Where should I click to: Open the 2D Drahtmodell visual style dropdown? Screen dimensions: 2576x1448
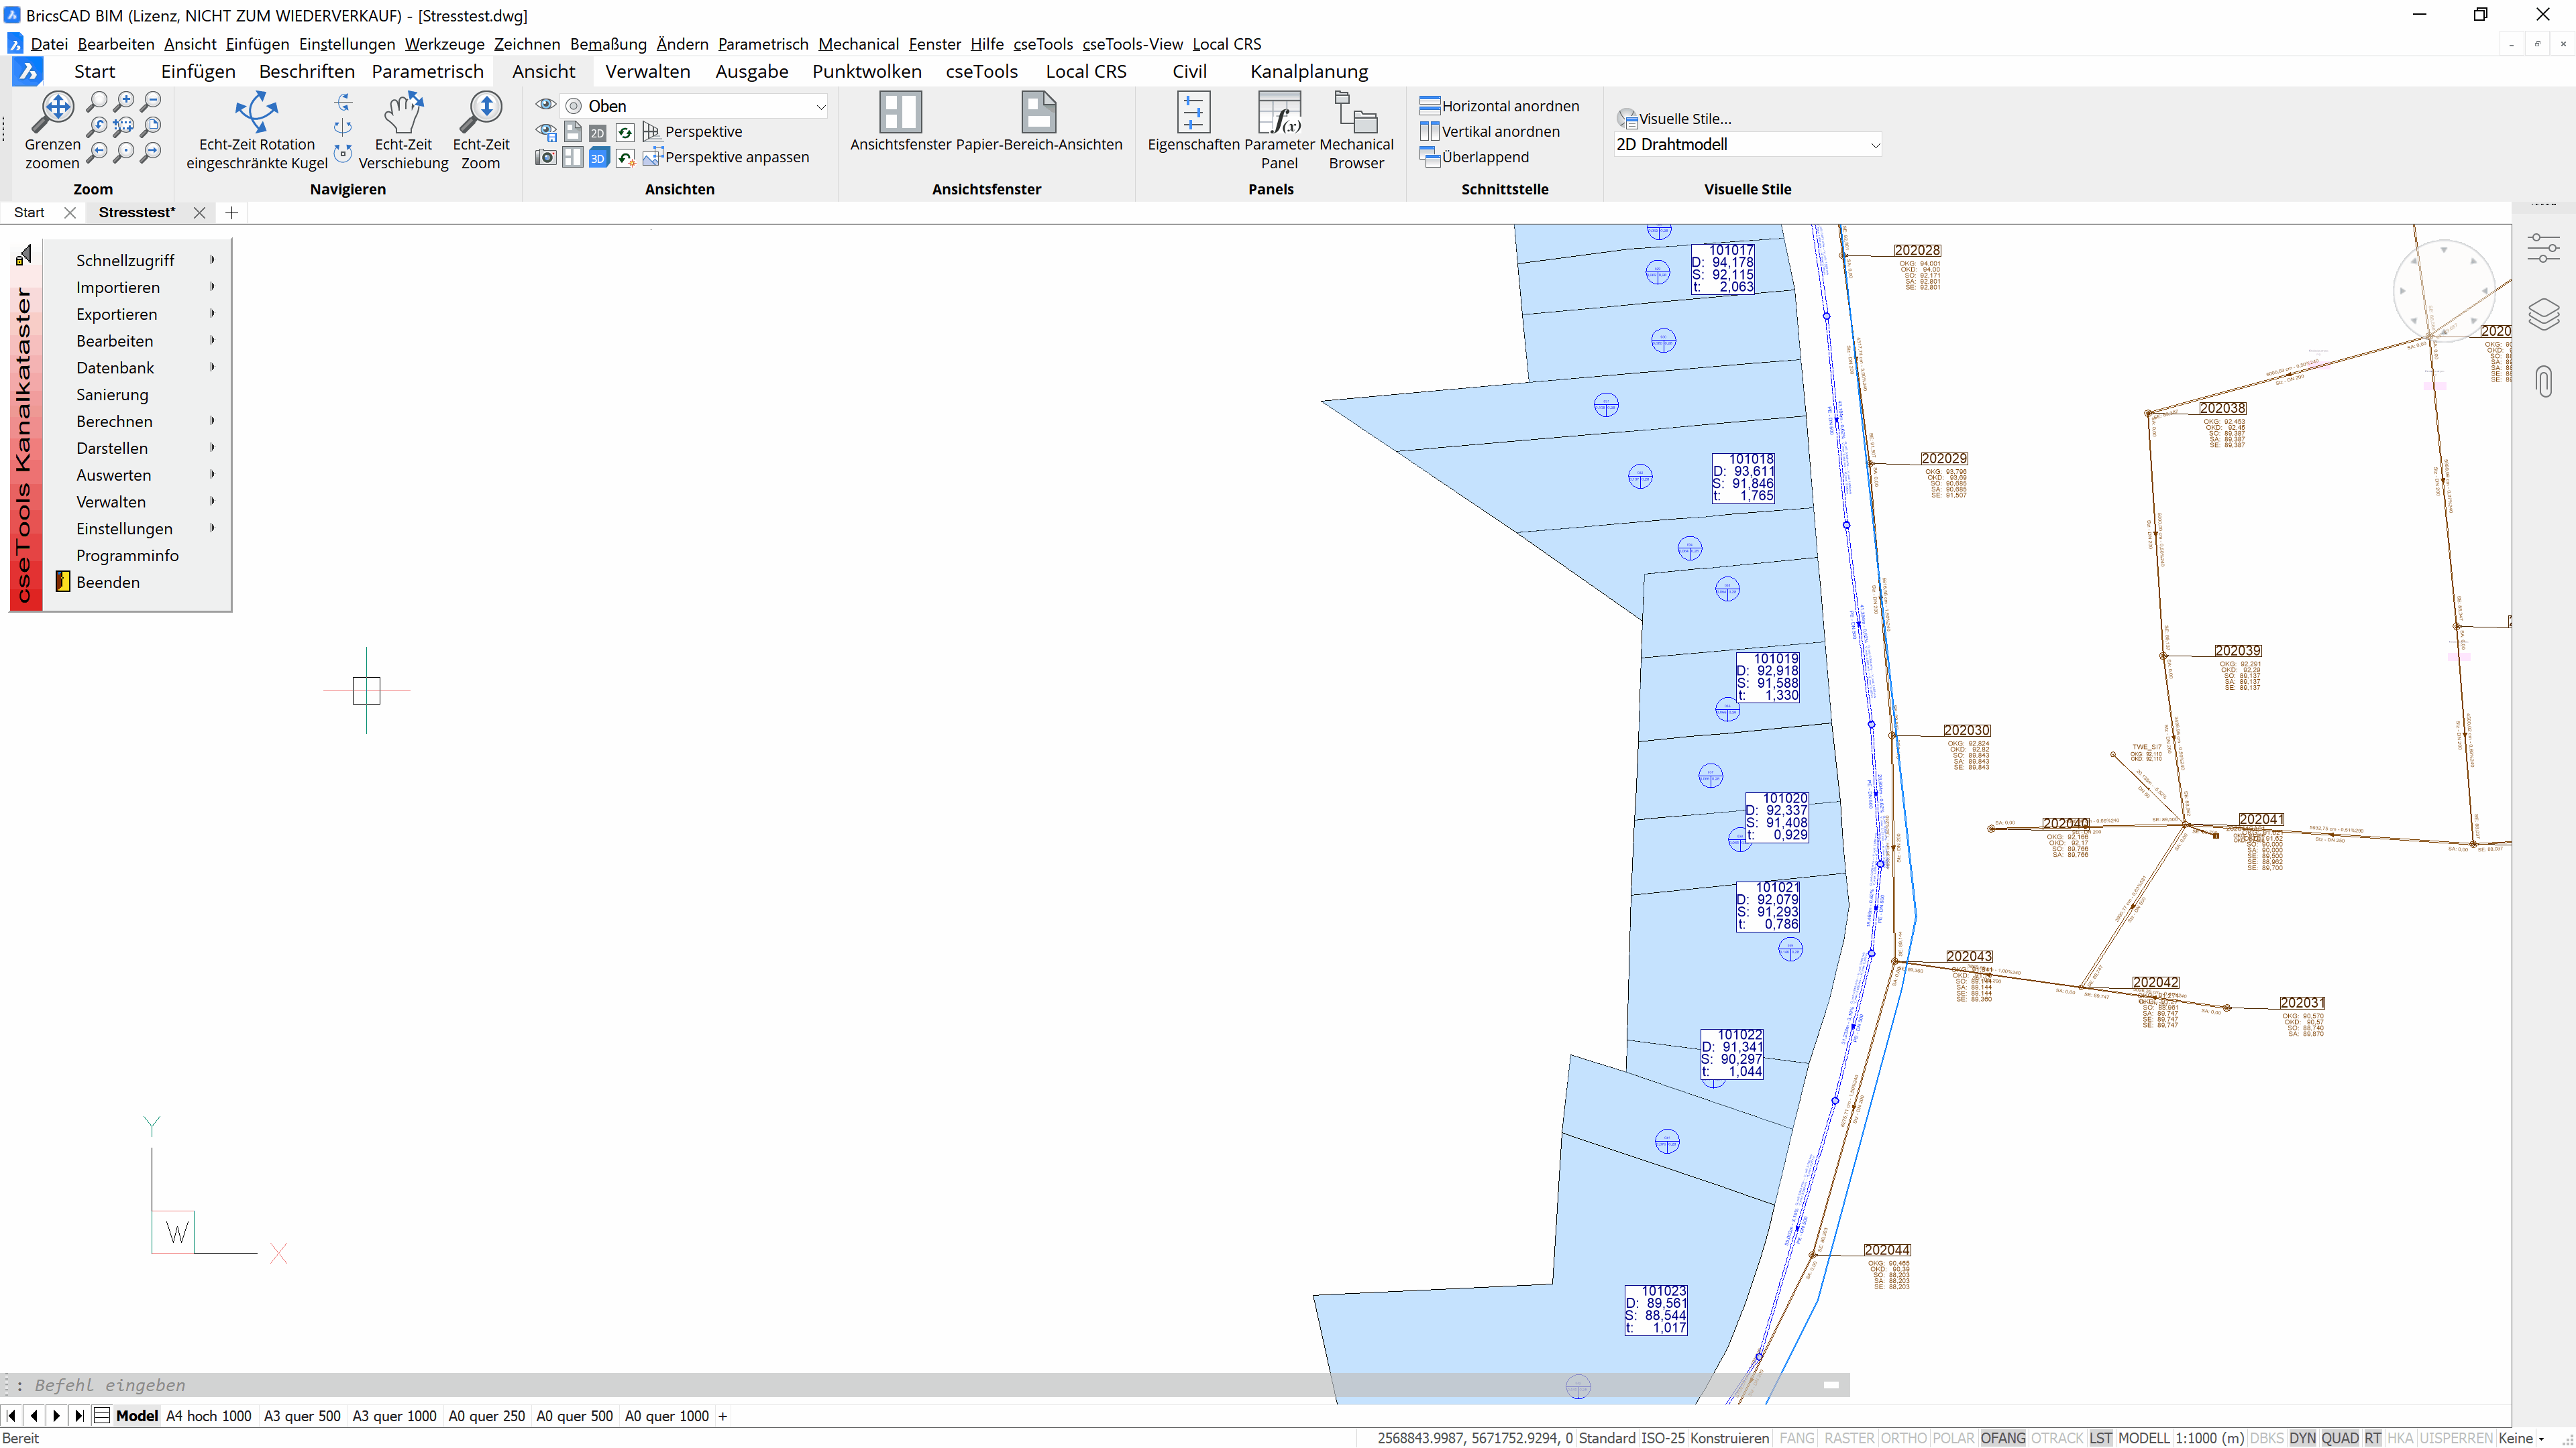pyautogui.click(x=1747, y=144)
